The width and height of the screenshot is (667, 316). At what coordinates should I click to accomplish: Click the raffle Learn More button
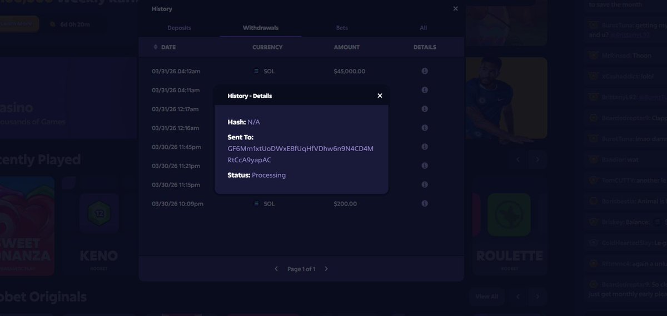click(19, 24)
